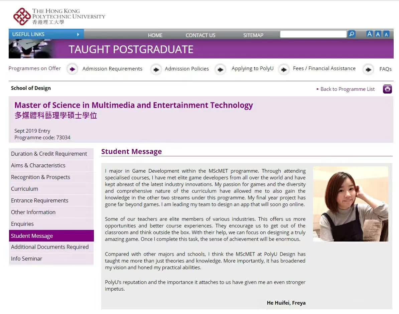399x314 pixels.
Task: Select Curriculum in the sidebar
Action: point(24,189)
